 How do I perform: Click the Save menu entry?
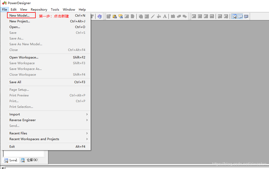point(46,33)
